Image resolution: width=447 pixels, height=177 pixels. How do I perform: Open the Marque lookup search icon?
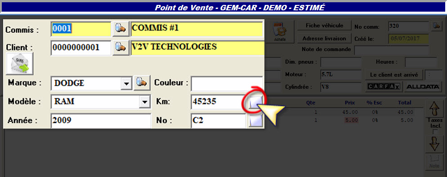pyautogui.click(x=142, y=83)
